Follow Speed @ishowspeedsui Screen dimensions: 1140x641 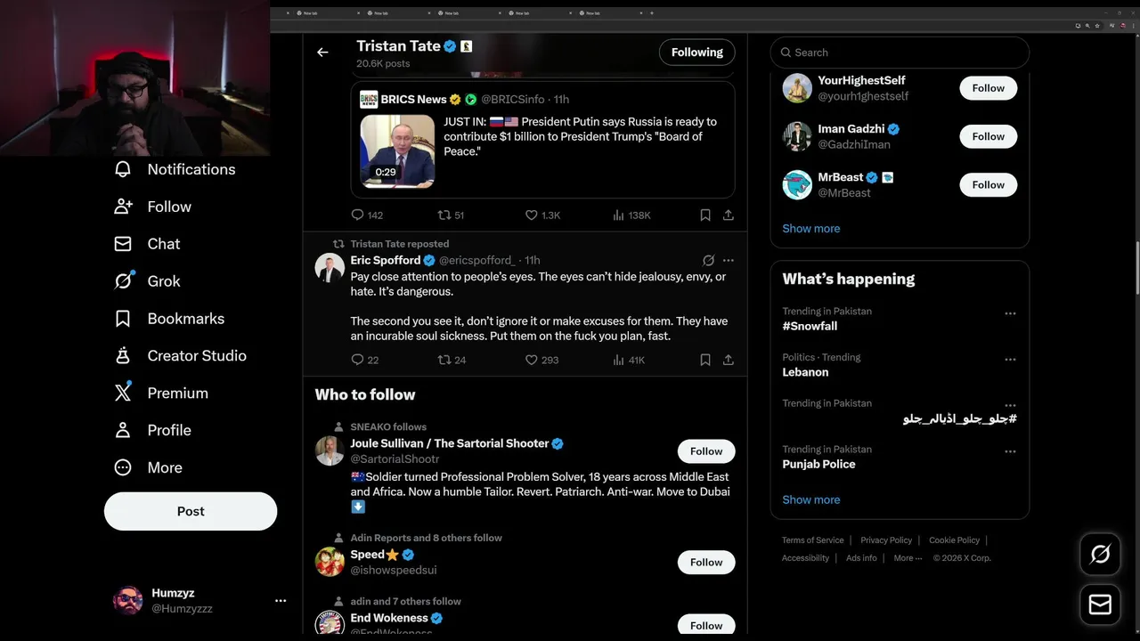(706, 562)
